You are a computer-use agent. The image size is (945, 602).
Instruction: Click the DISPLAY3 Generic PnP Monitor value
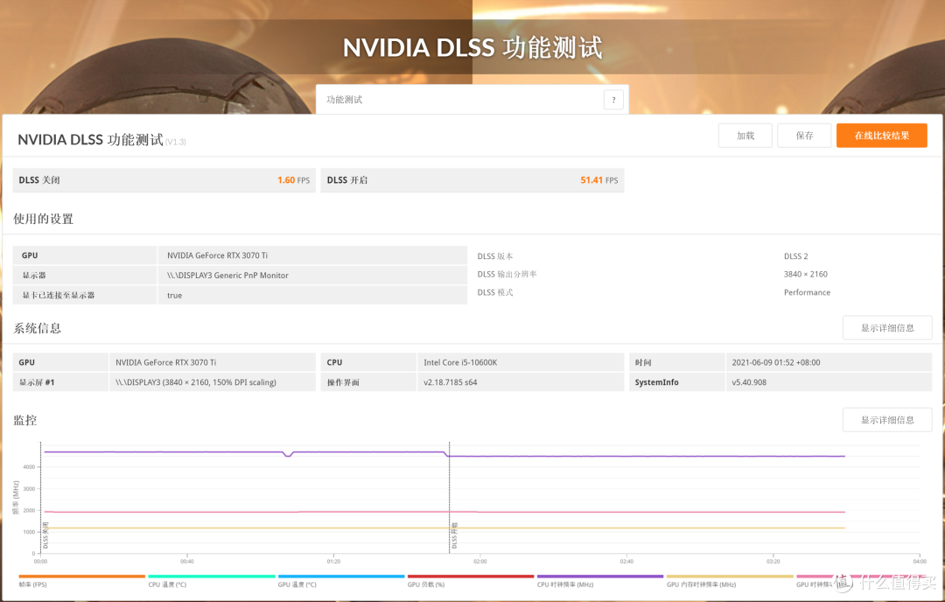pos(227,276)
